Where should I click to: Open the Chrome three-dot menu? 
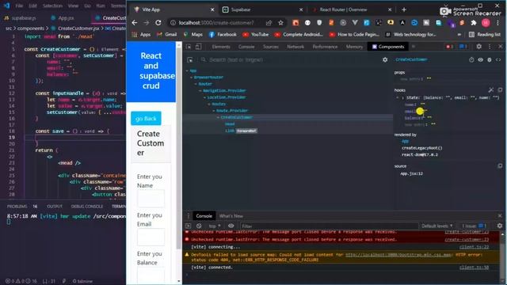497,23
